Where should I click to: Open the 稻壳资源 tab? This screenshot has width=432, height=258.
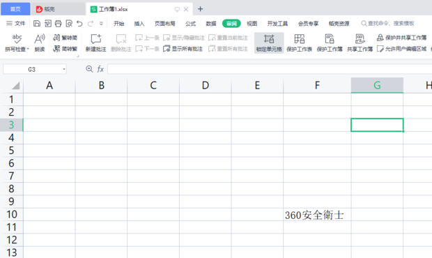click(x=339, y=24)
